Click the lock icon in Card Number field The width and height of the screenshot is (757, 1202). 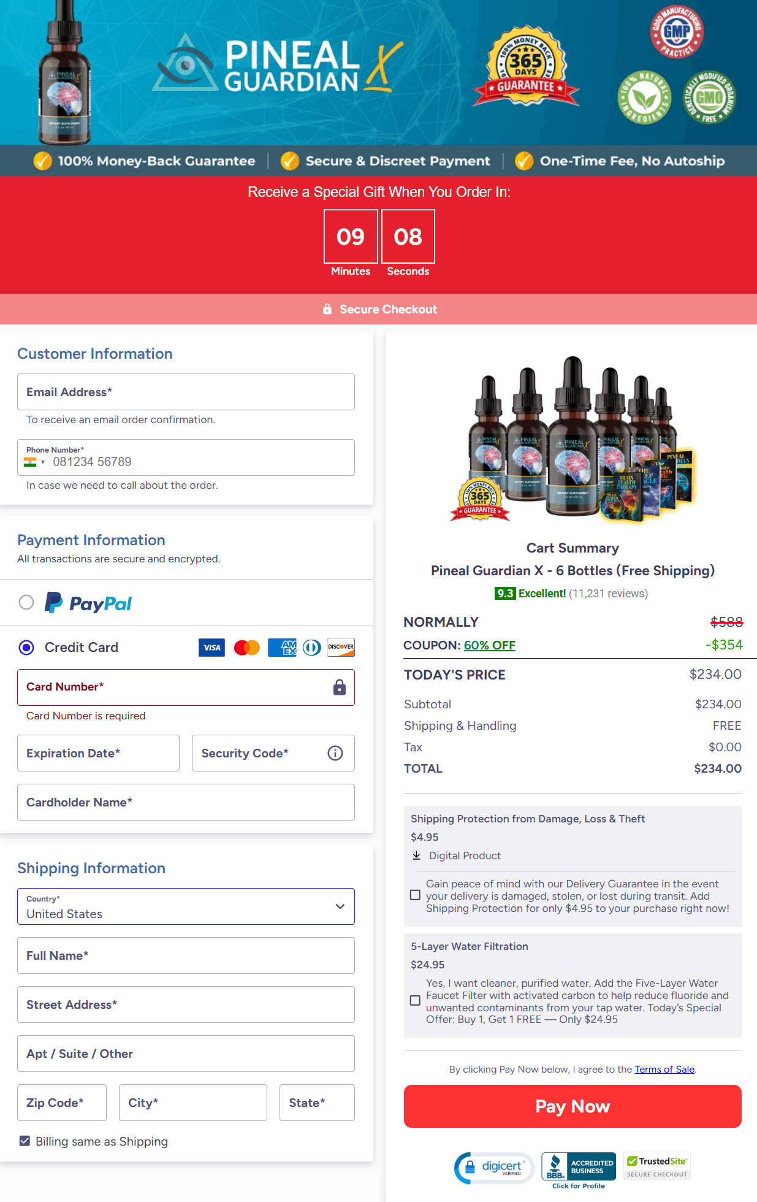pos(340,687)
